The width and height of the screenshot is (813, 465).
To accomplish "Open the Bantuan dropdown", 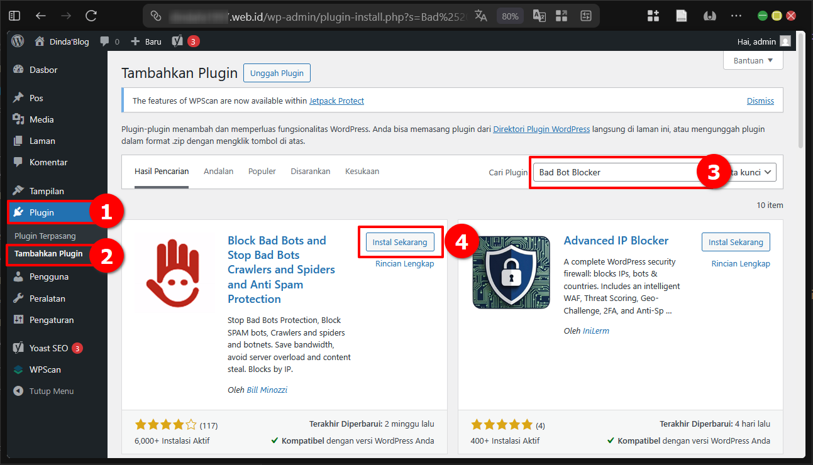I will [753, 60].
